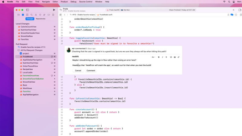The height and width of the screenshot is (136, 242).
Task: Cancel the comment reply
Action: pos(78,71)
